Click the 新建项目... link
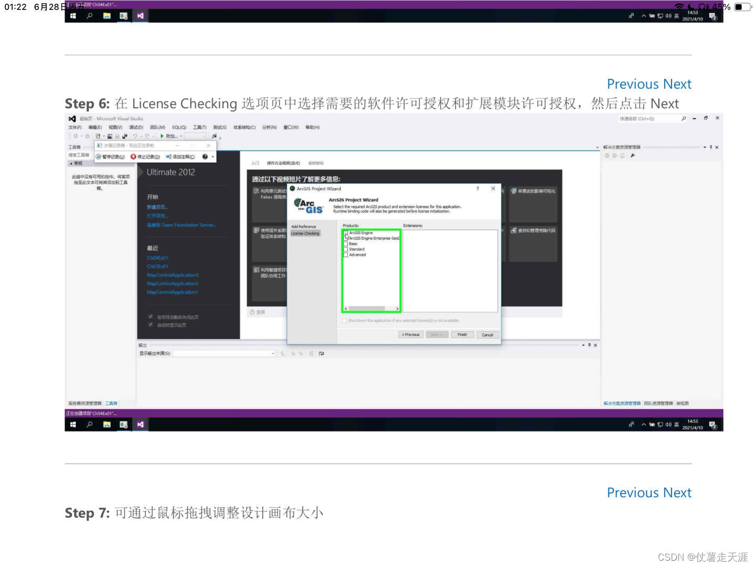The height and width of the screenshot is (567, 756). tap(157, 207)
